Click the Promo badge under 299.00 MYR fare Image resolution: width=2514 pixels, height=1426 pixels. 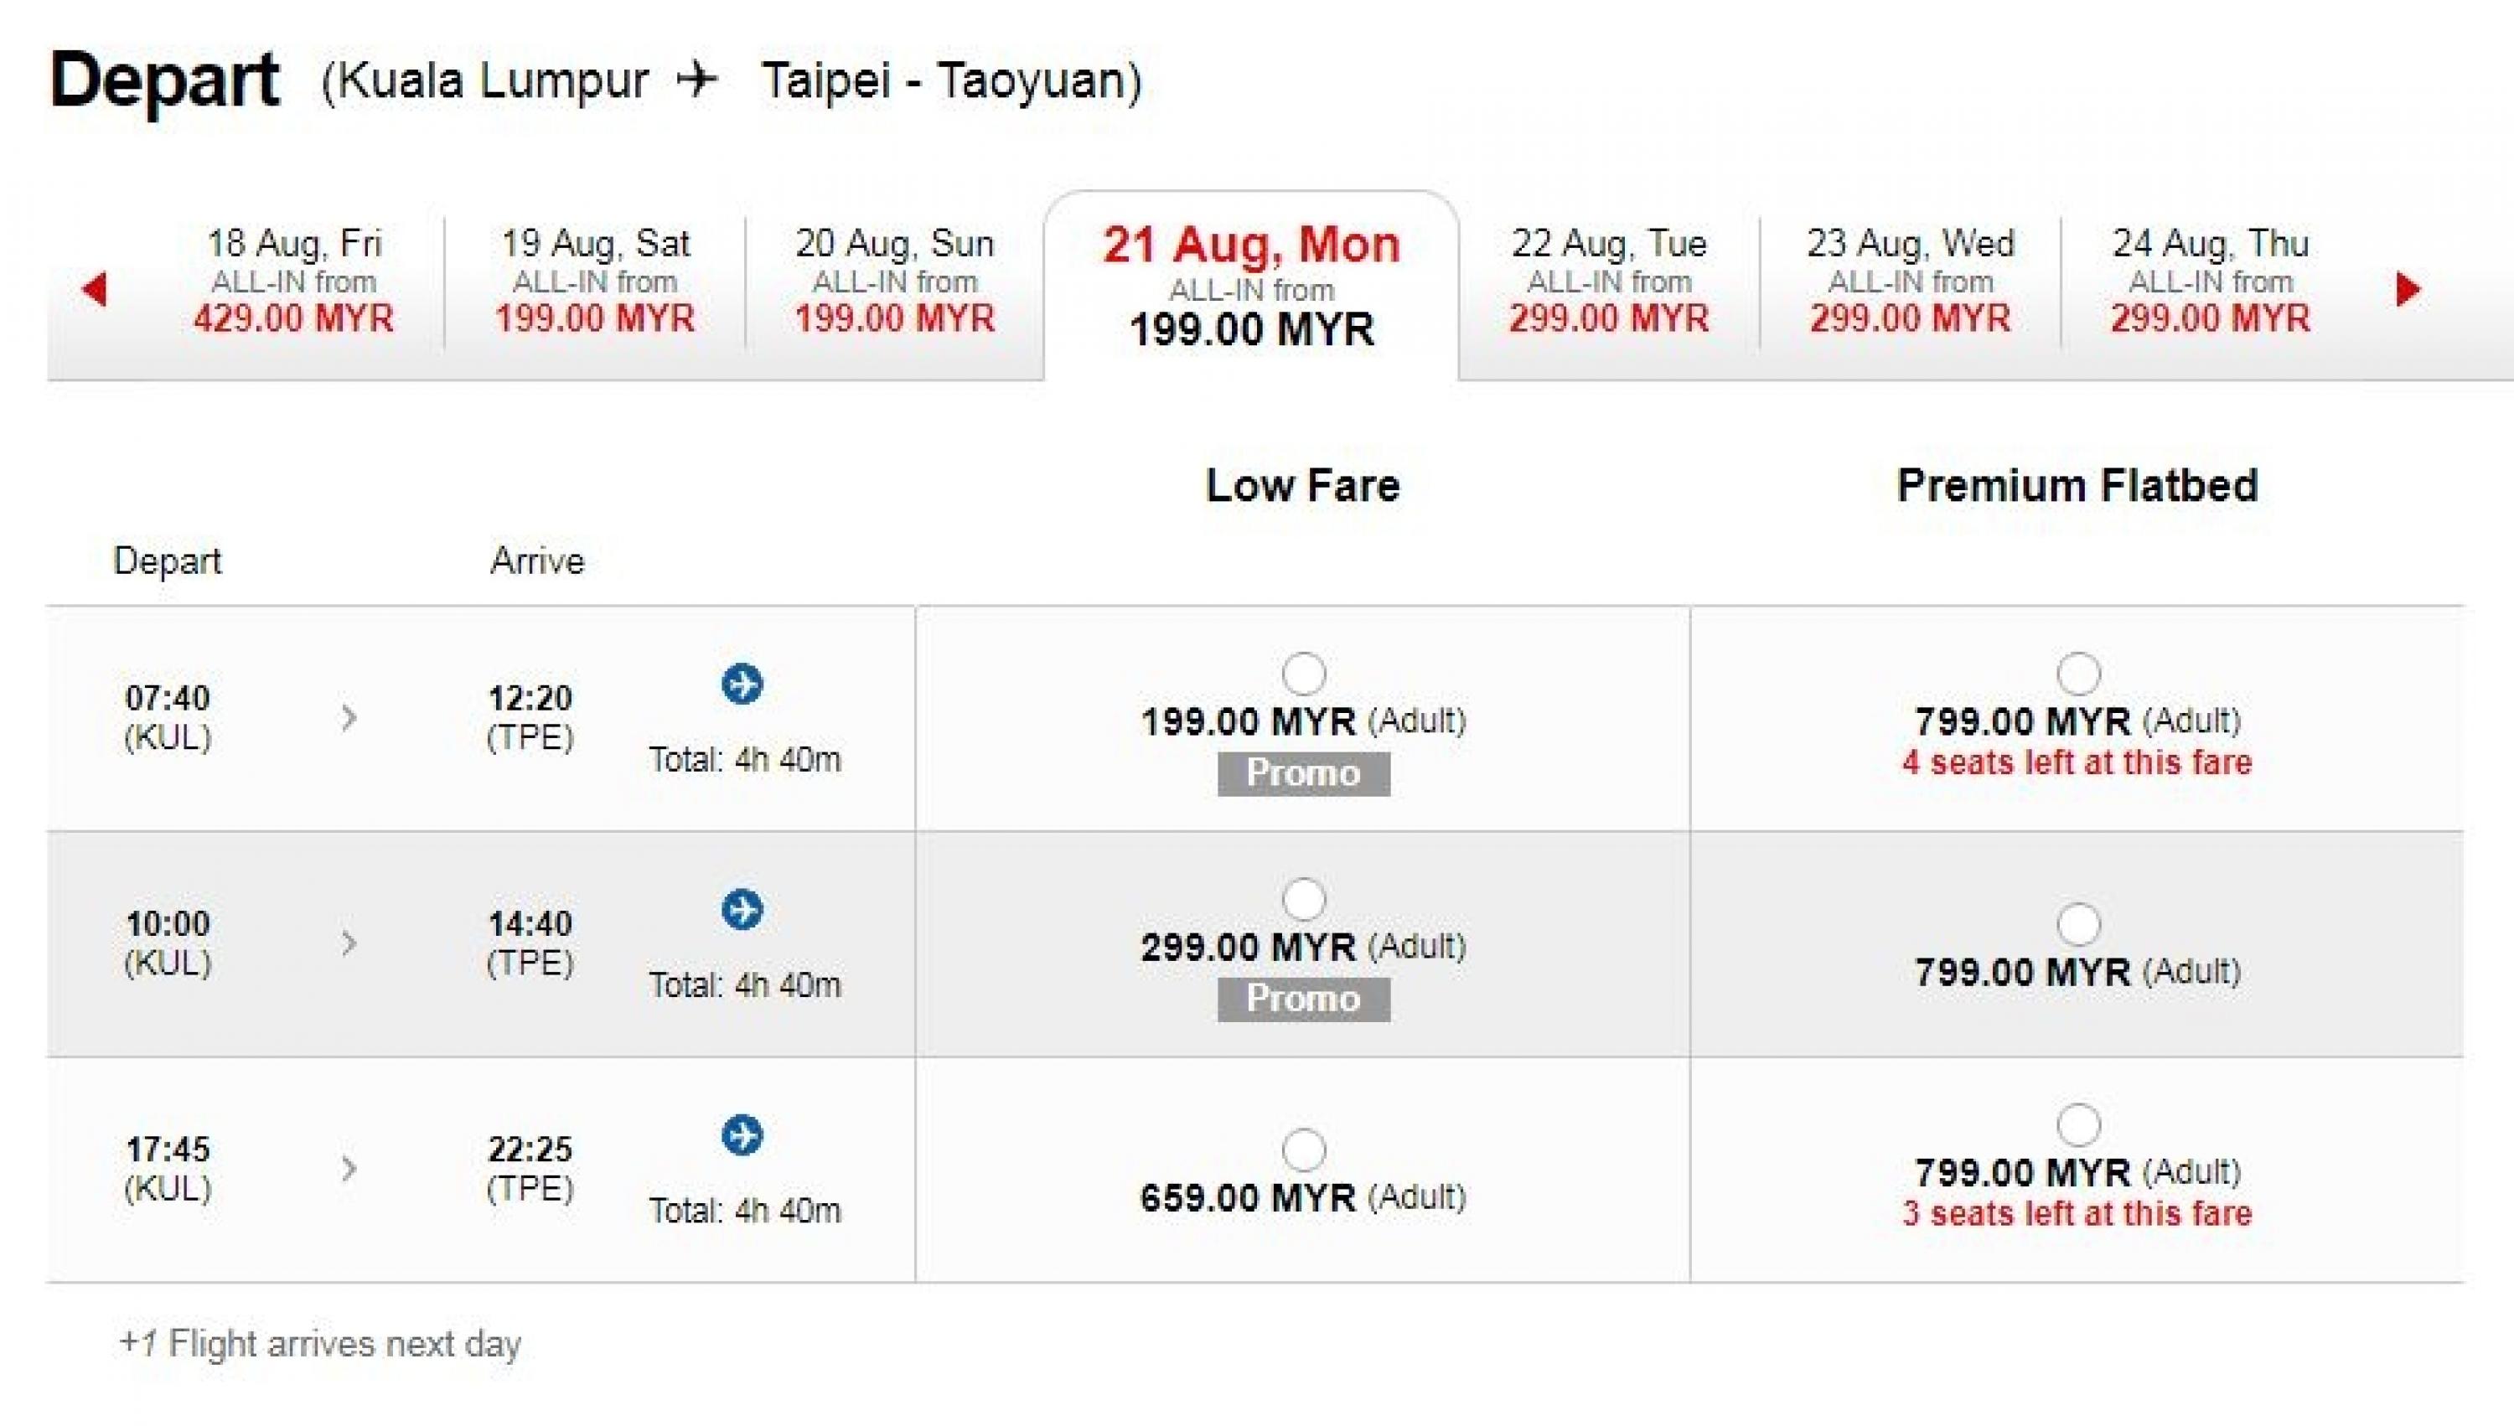pos(1302,999)
